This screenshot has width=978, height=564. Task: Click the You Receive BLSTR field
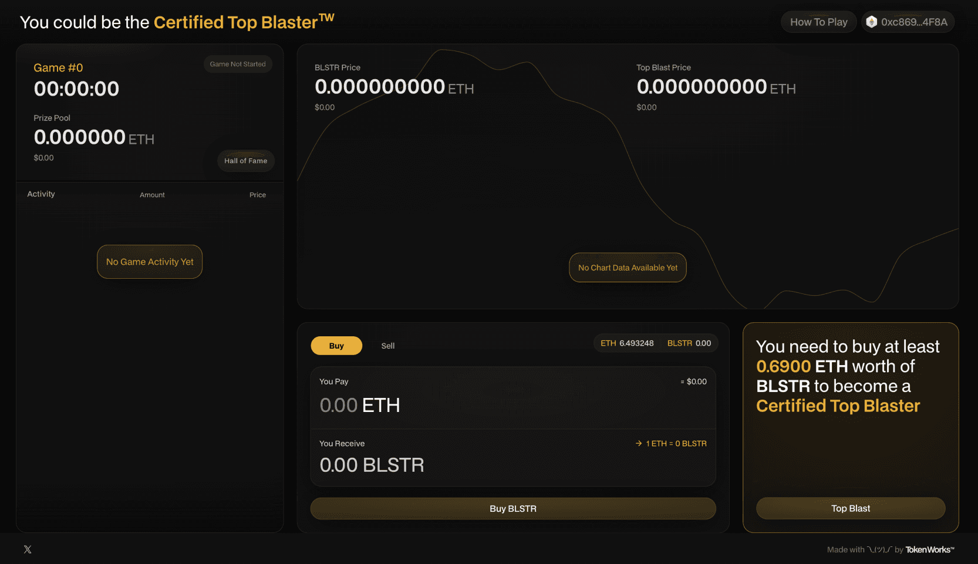372,465
